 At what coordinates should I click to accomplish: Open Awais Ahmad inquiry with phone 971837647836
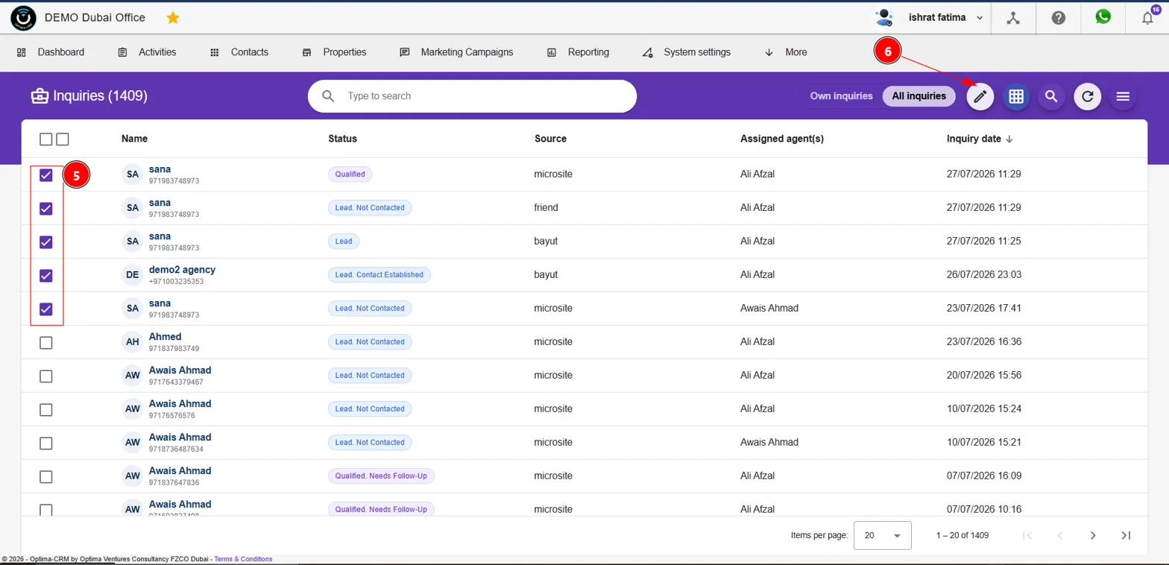(x=180, y=470)
